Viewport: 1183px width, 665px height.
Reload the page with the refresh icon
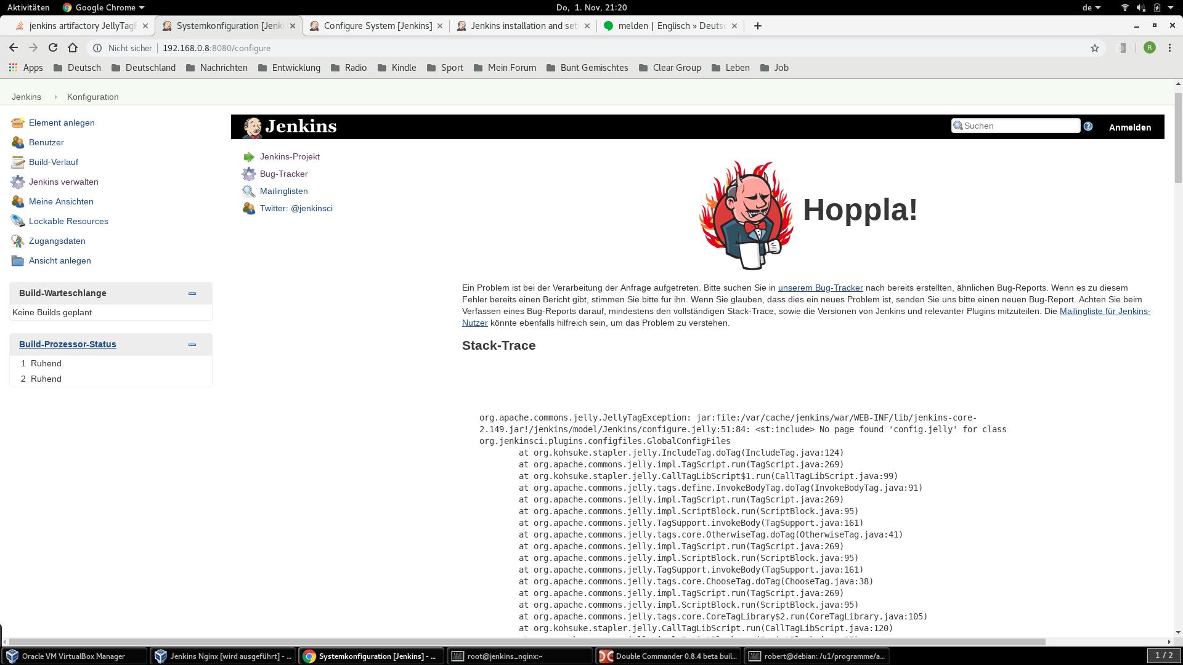point(53,48)
